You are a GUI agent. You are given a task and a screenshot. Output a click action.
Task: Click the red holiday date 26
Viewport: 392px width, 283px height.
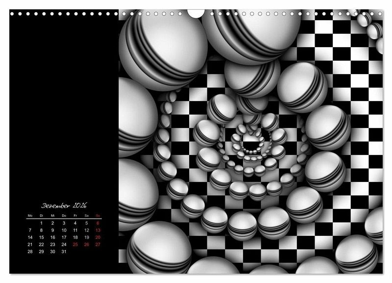click(87, 244)
